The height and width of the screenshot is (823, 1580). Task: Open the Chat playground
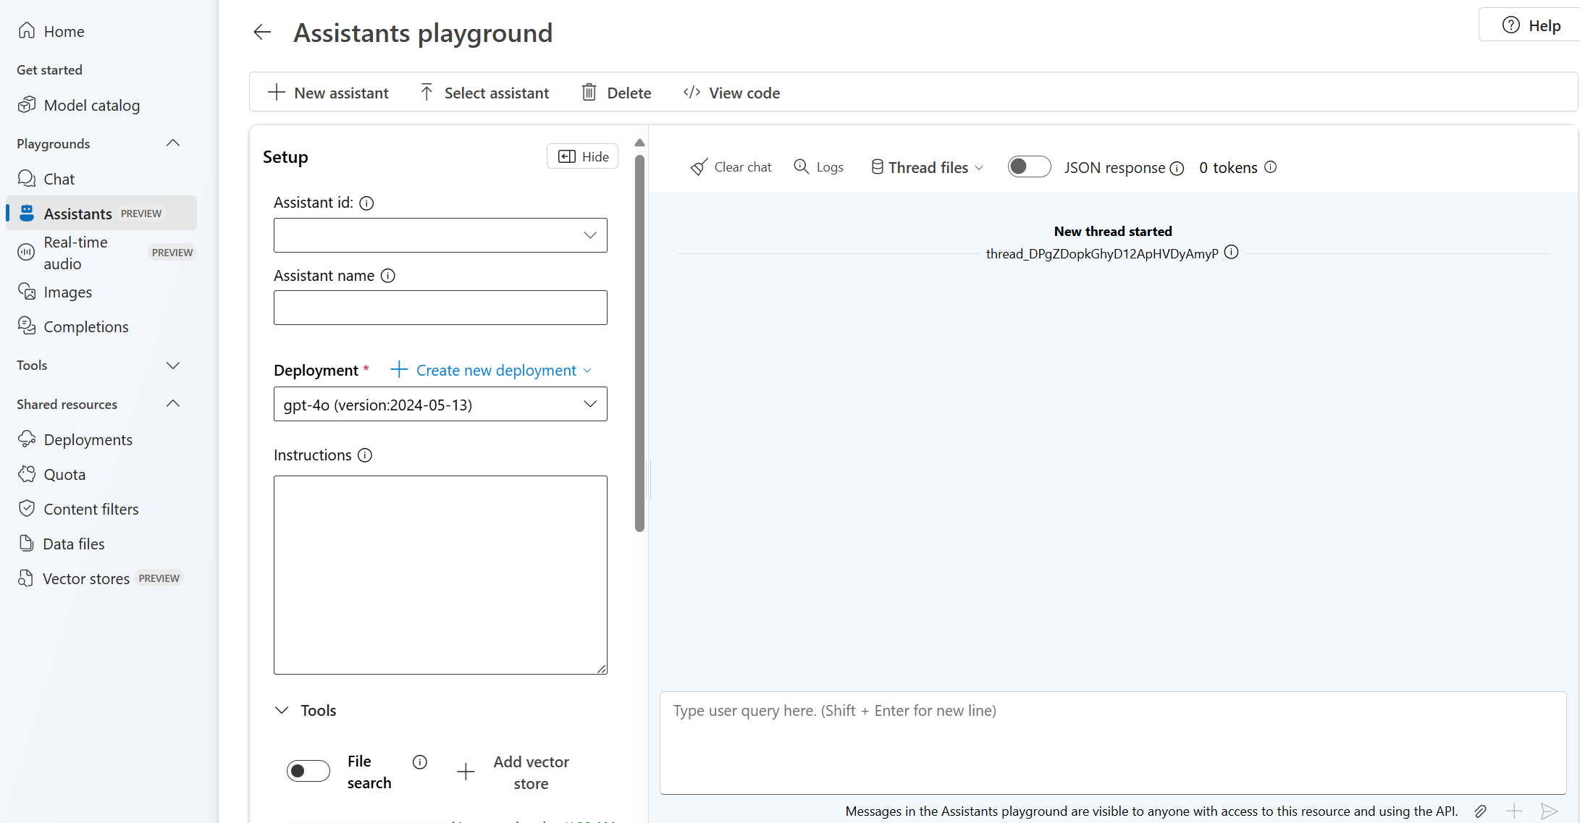click(x=59, y=179)
